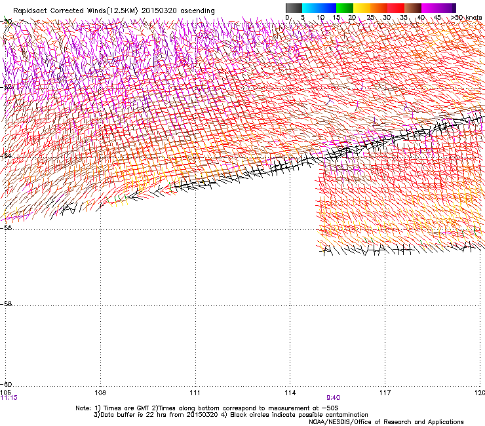Click the blue 10-15 knots legend swatch
The image size is (485, 426).
point(328,8)
